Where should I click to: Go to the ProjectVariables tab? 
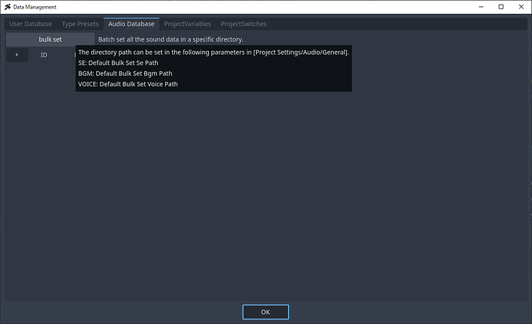click(187, 24)
